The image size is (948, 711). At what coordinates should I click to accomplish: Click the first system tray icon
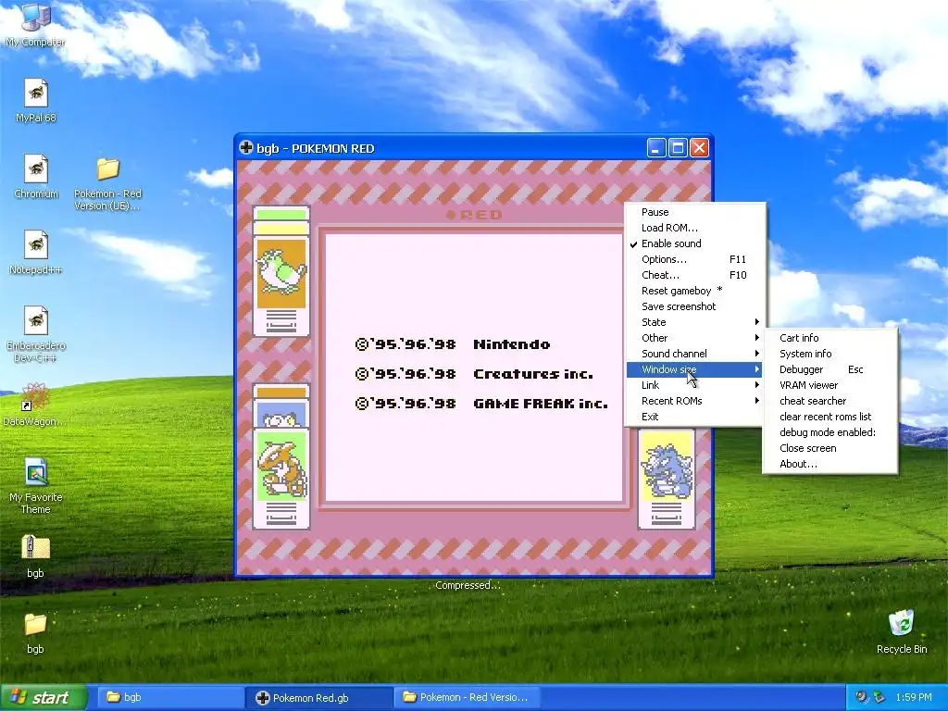pyautogui.click(x=861, y=697)
